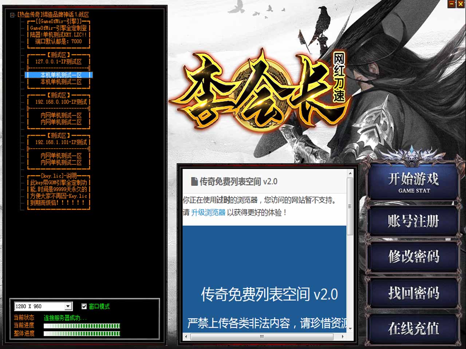This screenshot has width=466, height=349.
Task: Toggle the 窗口模式 checkbox
Action: pyautogui.click(x=84, y=306)
